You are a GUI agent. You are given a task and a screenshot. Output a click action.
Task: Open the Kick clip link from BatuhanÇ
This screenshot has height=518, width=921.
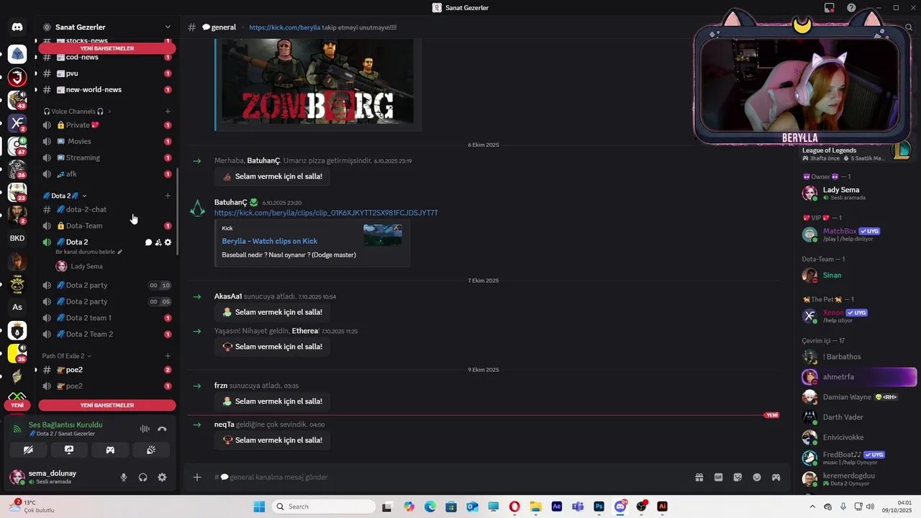pos(326,213)
